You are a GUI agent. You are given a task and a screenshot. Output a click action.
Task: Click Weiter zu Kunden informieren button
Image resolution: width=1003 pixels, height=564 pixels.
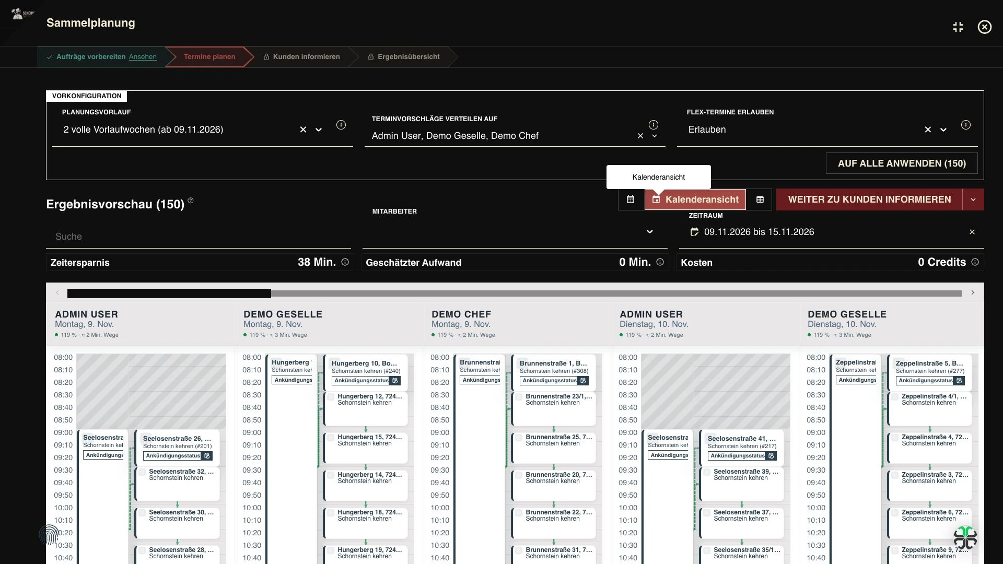pos(869,199)
